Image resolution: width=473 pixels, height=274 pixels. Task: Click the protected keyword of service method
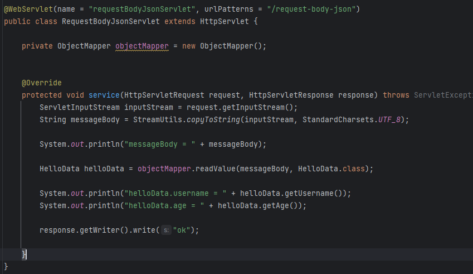tap(42, 95)
